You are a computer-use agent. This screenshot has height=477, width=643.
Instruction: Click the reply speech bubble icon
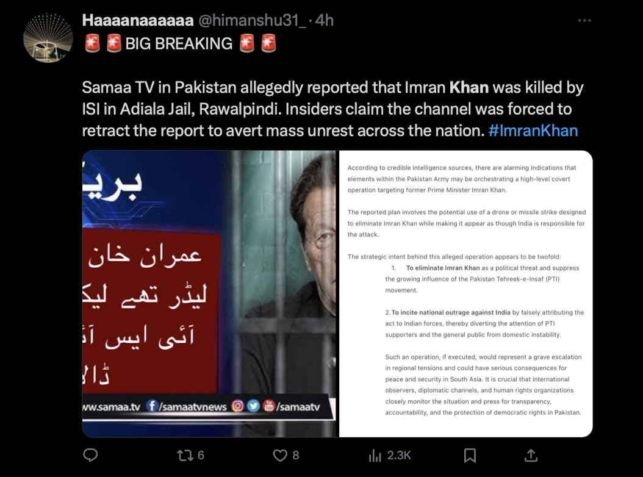(90, 455)
